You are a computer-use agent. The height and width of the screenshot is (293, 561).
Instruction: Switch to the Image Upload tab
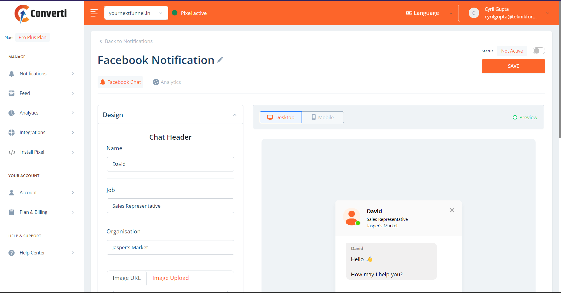click(170, 278)
